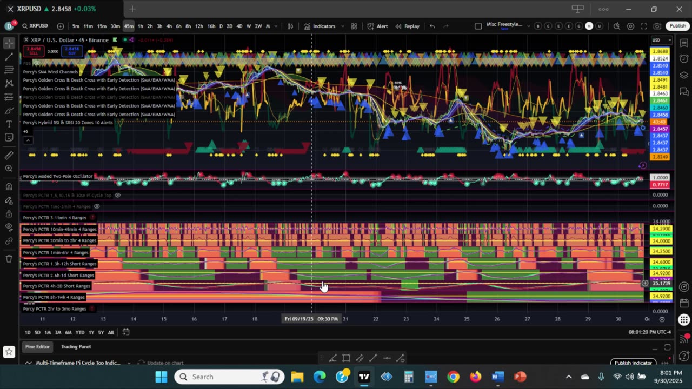Screen dimensions: 692x389
Task: Switch to layout button C
Action: pos(548,26)
